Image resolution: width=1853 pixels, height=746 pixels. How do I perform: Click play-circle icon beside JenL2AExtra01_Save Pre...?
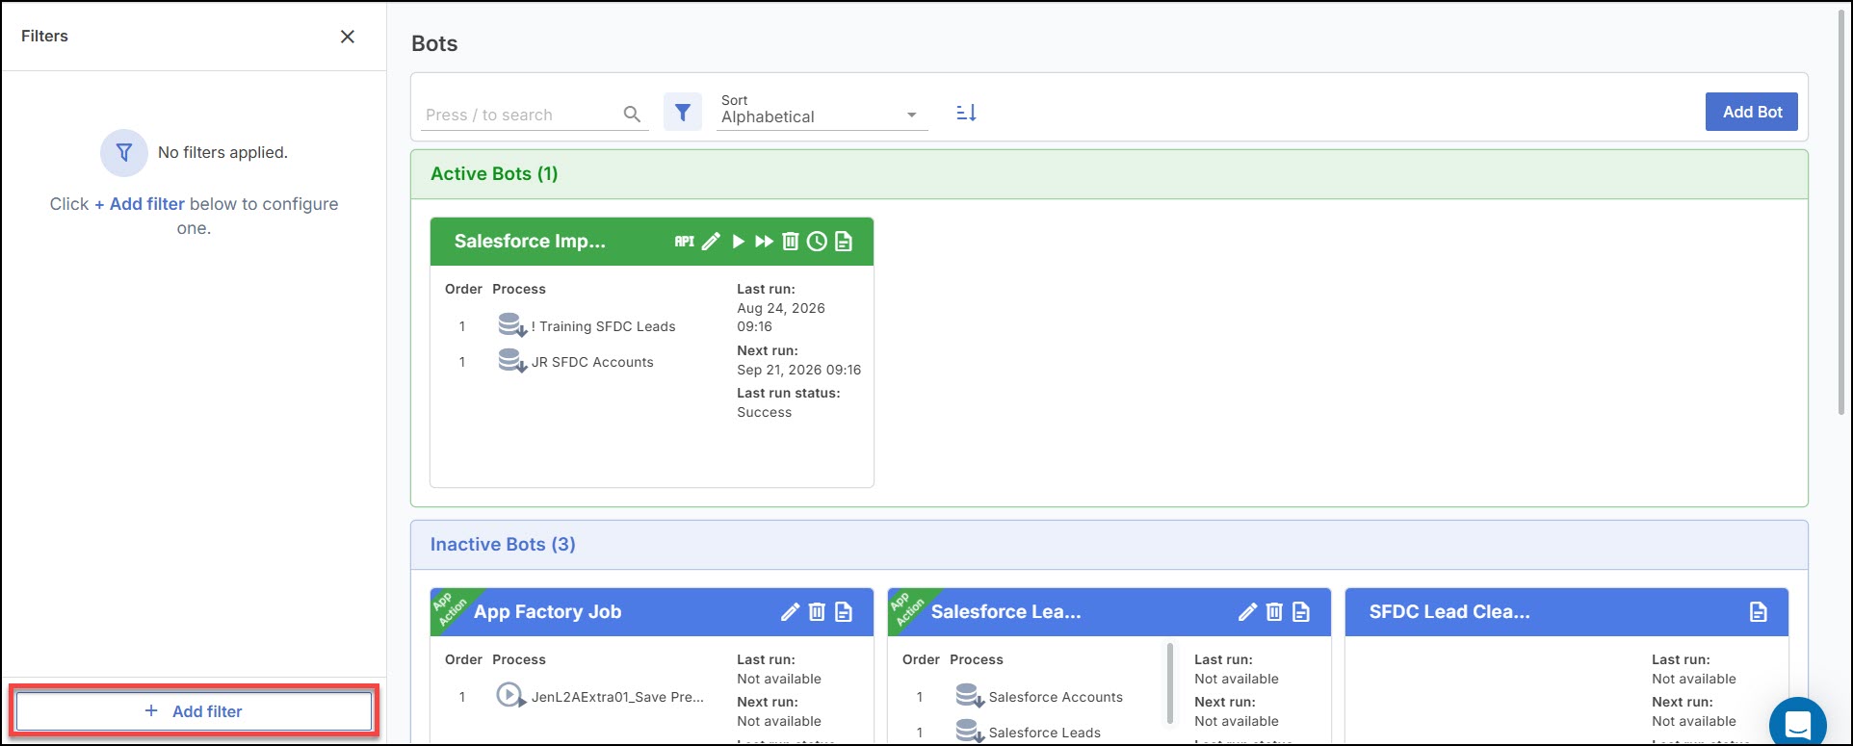(x=510, y=695)
